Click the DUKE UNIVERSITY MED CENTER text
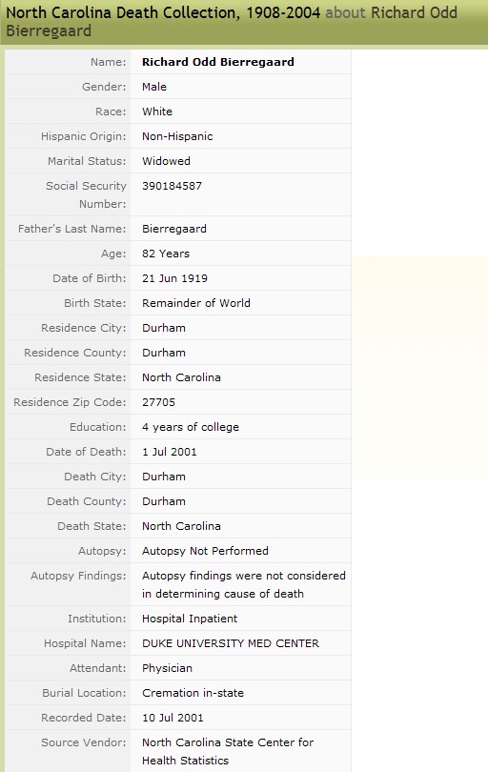Screen dimensions: 488x772 tap(231, 643)
